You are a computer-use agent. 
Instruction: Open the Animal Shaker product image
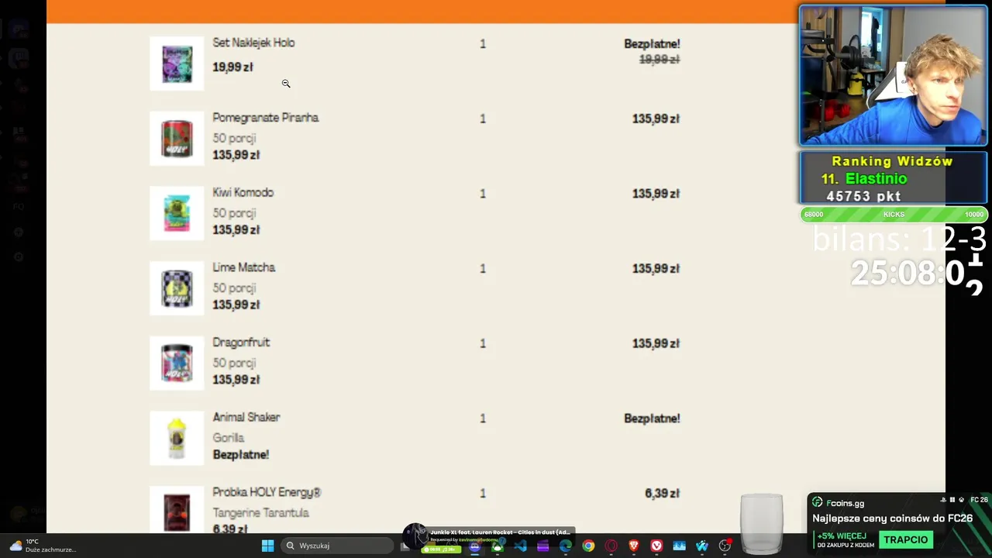[x=177, y=438]
